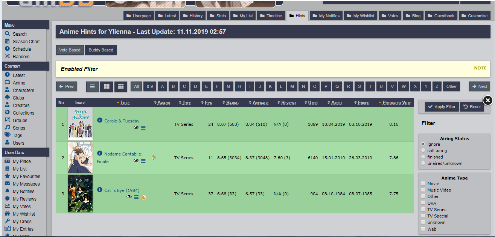This screenshot has height=237, width=495.
Task: Open Tags in the sidebar
Action: pos(17,135)
